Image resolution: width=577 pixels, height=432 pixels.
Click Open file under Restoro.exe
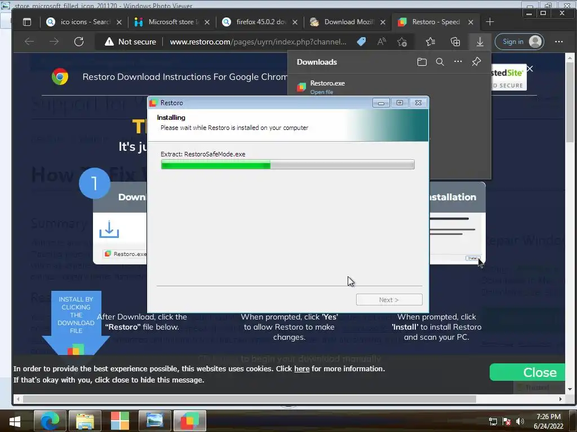pyautogui.click(x=321, y=92)
